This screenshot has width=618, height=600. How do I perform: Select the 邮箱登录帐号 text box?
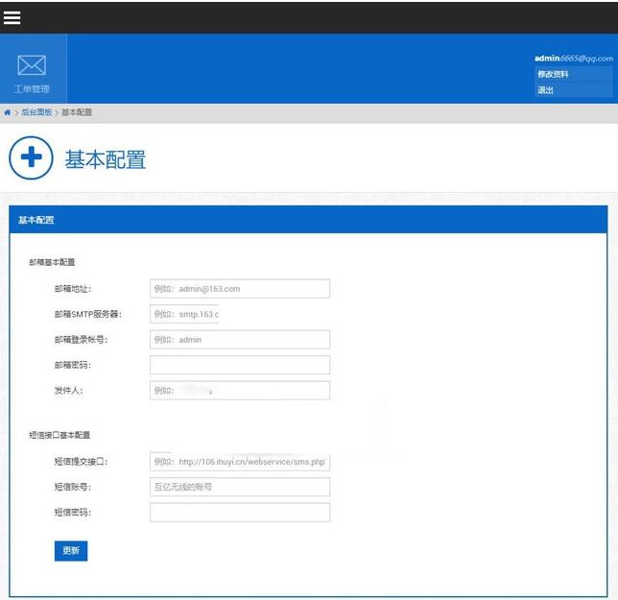(240, 340)
